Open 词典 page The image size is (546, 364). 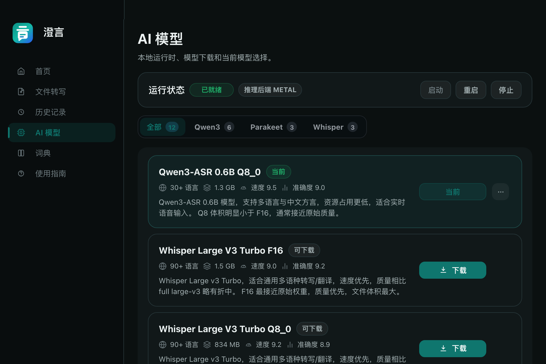tap(62, 153)
